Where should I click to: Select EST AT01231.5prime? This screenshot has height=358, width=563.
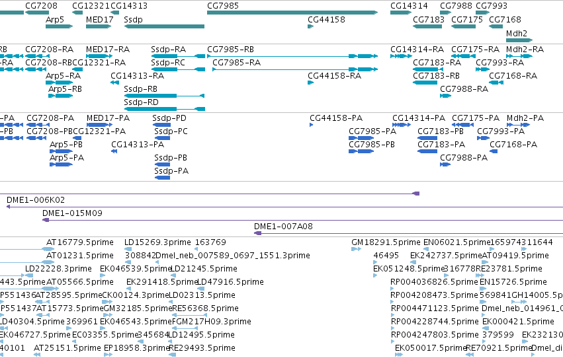click(x=27, y=262)
